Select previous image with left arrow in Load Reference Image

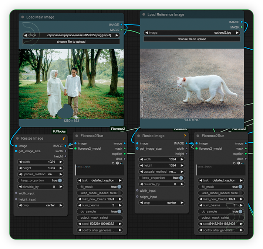coord(146,33)
